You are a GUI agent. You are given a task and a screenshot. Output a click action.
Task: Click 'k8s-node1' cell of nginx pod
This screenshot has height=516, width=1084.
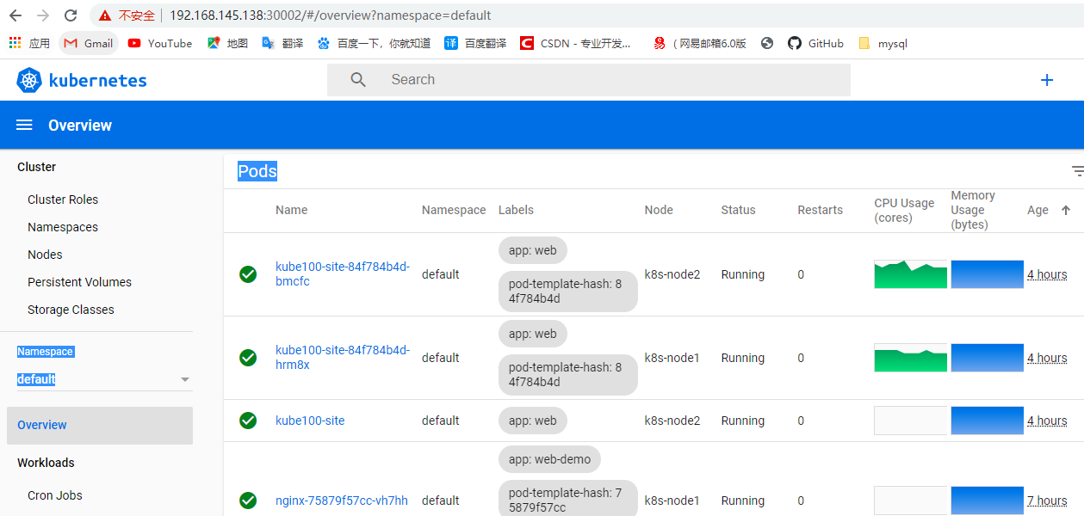pos(672,501)
